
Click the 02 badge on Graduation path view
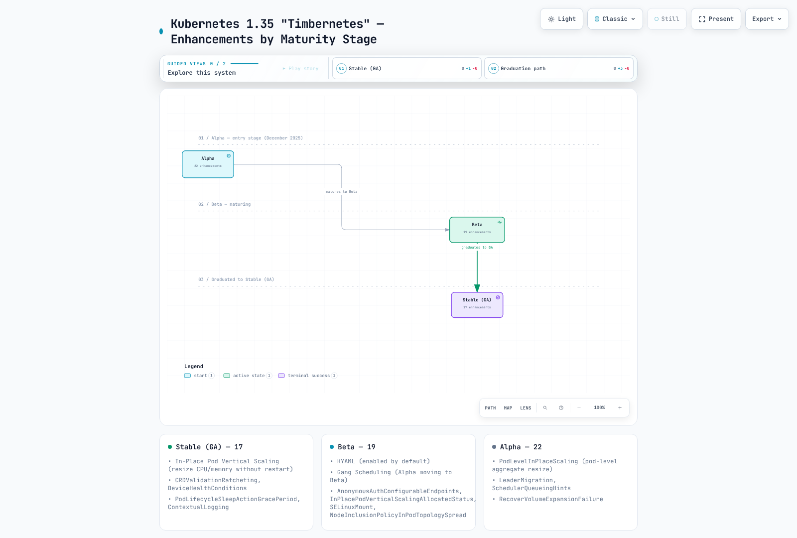click(x=493, y=68)
